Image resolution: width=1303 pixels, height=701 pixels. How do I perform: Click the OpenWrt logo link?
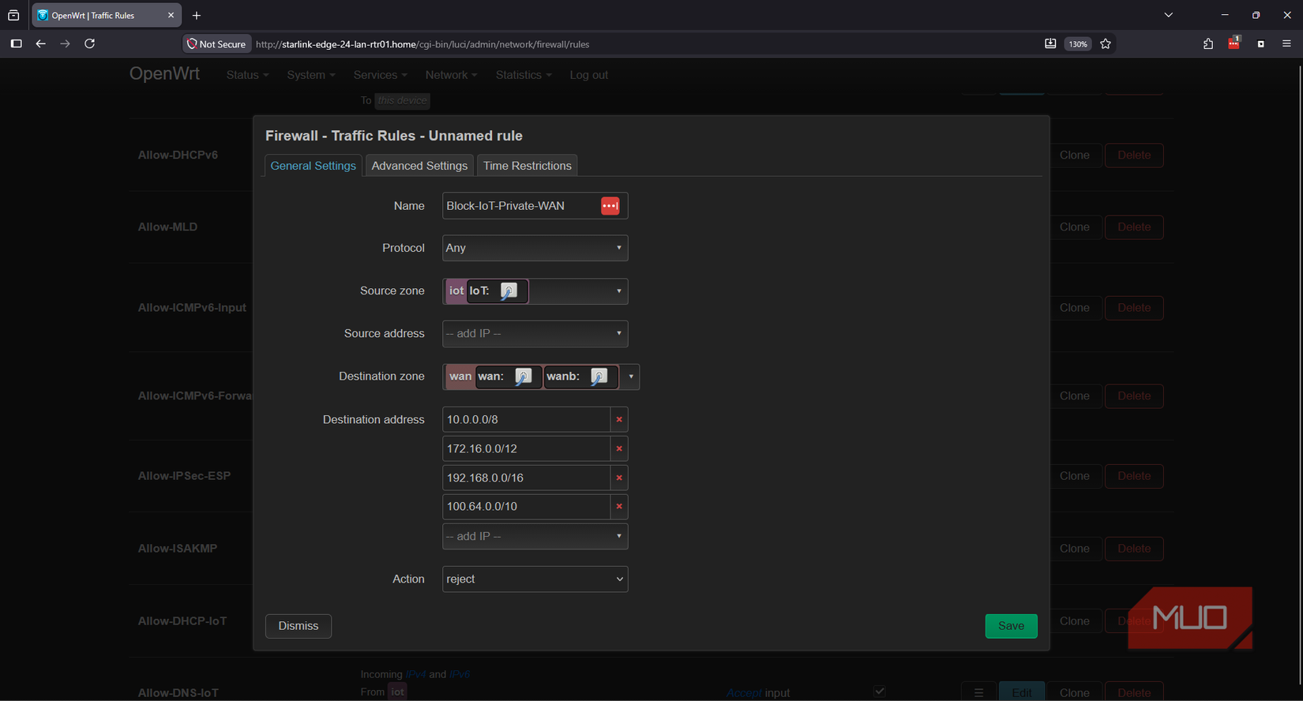click(164, 74)
